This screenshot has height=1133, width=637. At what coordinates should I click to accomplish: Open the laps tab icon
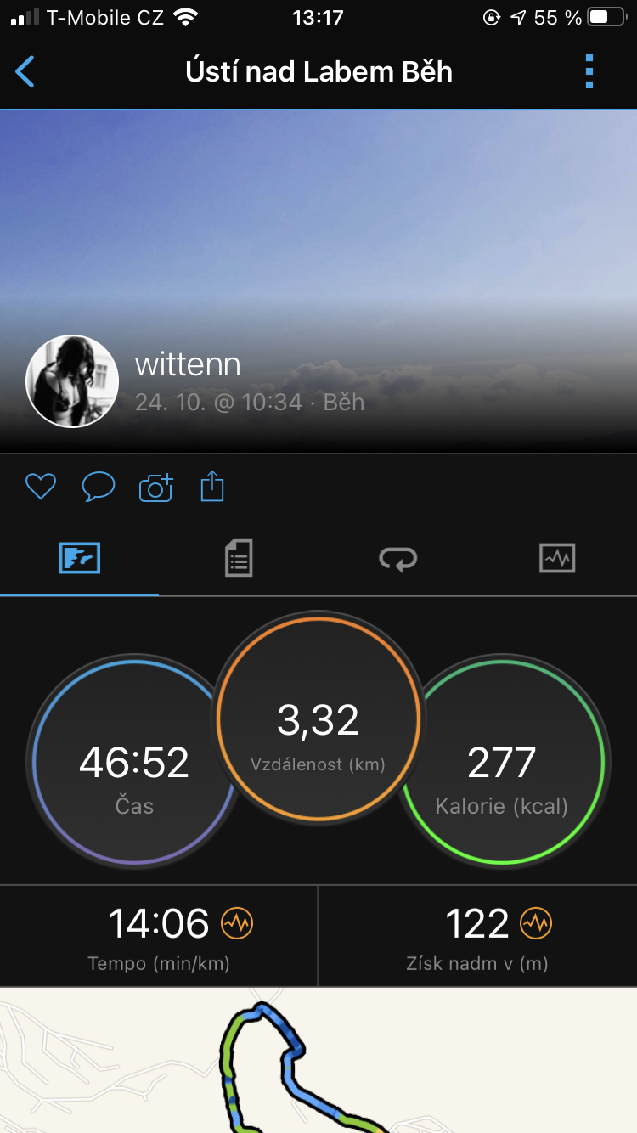pyautogui.click(x=397, y=558)
